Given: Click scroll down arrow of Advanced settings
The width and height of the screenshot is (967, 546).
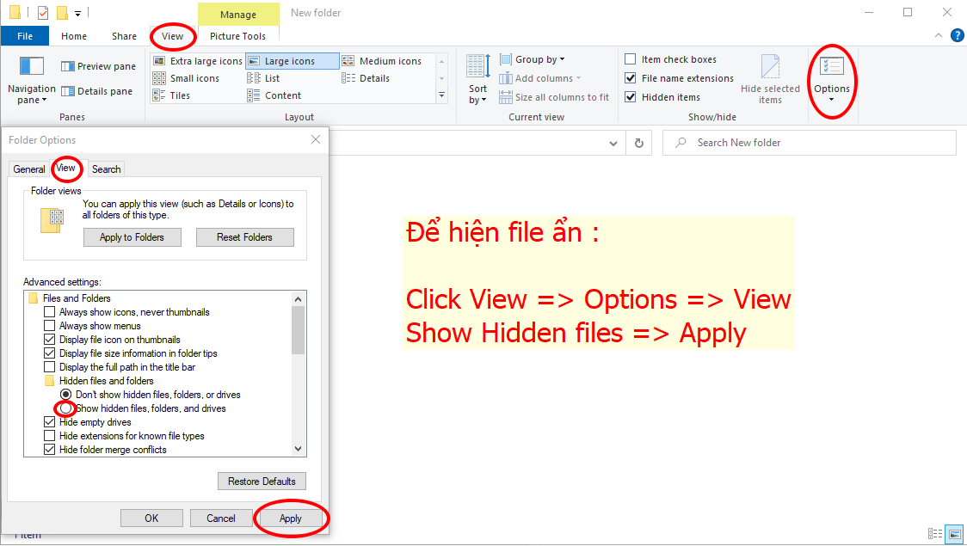Looking at the screenshot, I should 299,449.
